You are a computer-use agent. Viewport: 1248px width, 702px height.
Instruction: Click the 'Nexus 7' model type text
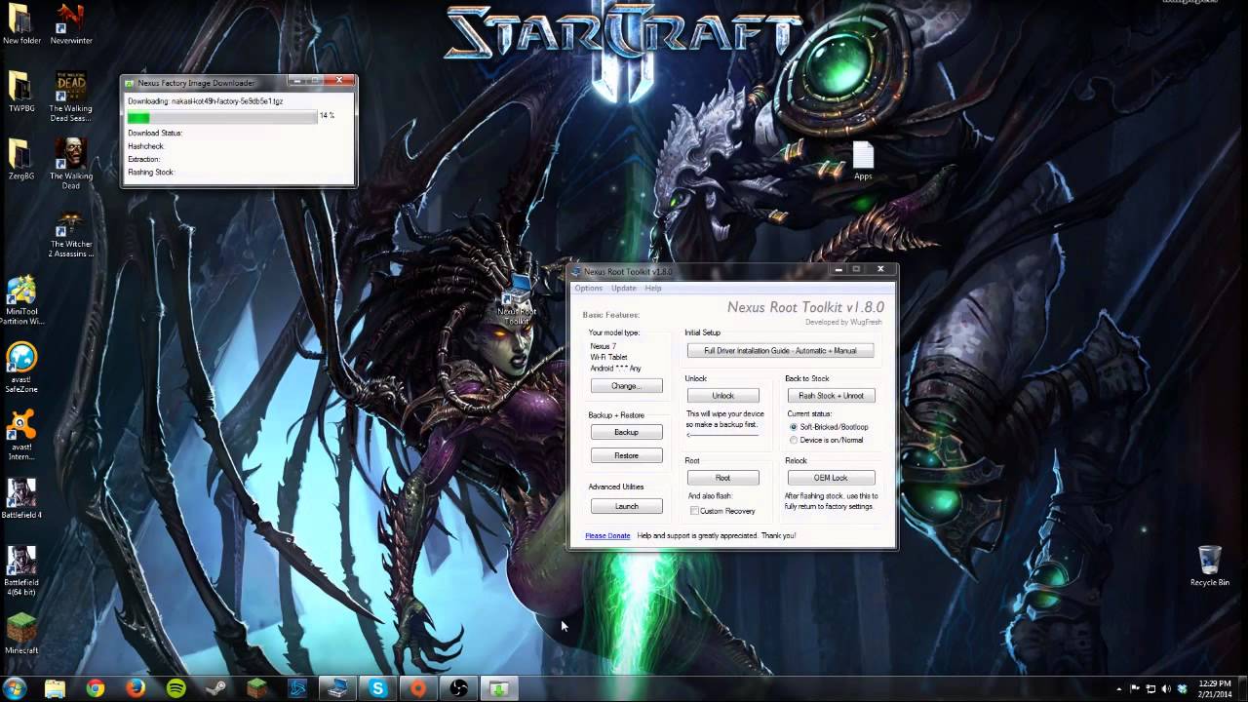(x=603, y=346)
